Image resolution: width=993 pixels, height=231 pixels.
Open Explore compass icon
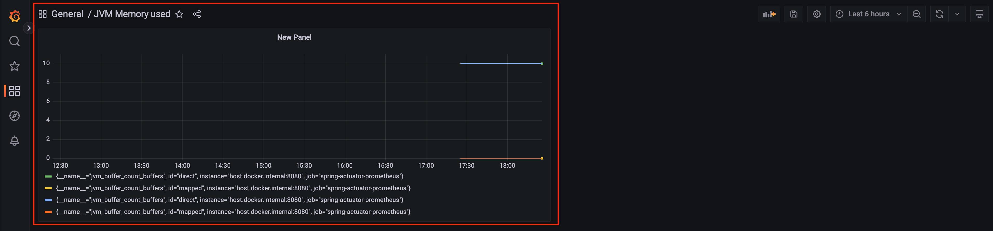tap(15, 116)
